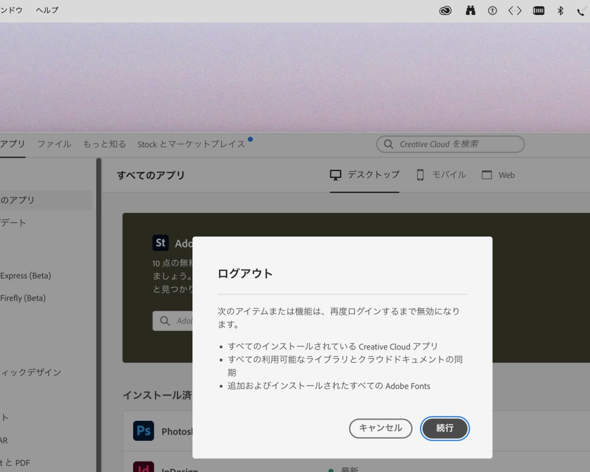Viewport: 590px width, 472px height.
Task: Click the Adobe Stock St icon
Action: 160,243
